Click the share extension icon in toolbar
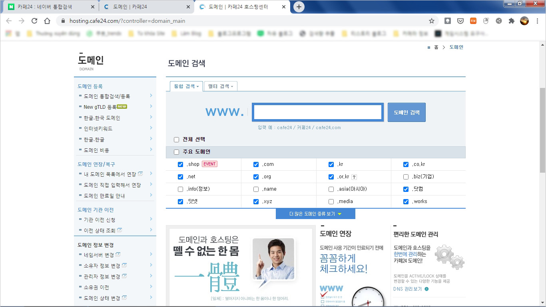Image resolution: width=546 pixels, height=307 pixels. point(498,21)
